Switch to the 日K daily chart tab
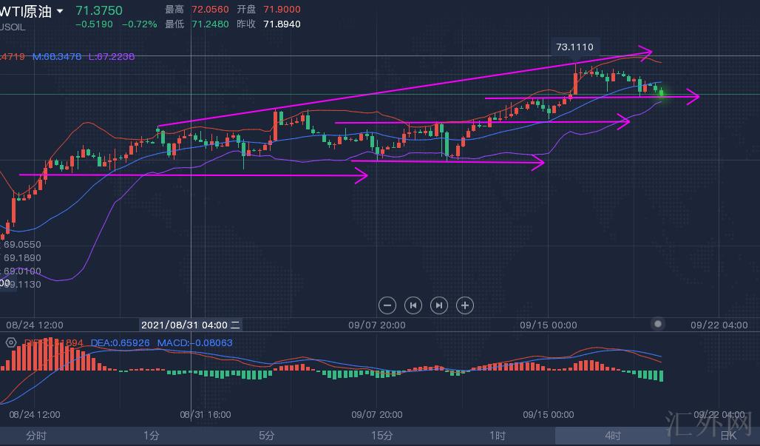 coord(727,436)
